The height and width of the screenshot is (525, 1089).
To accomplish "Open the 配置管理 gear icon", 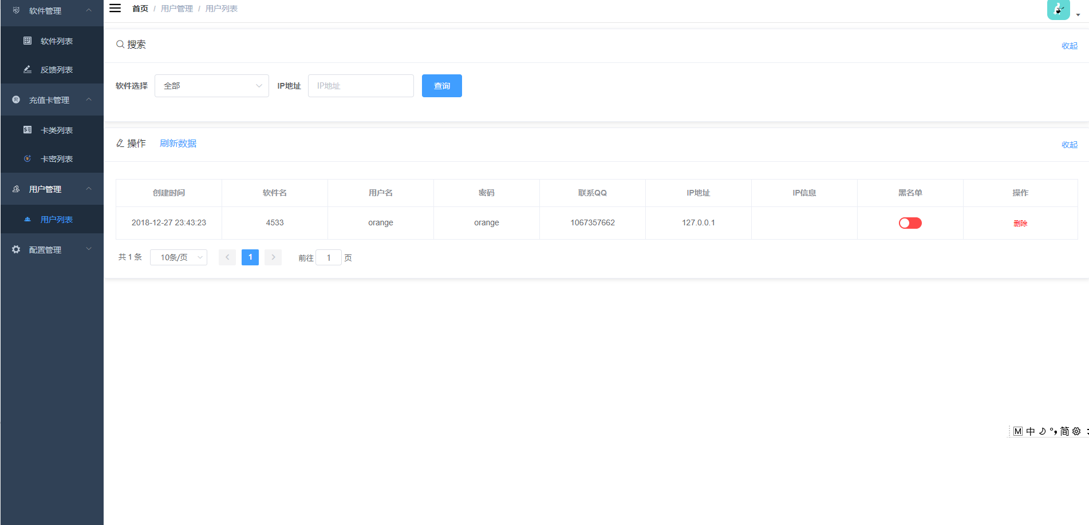I will [15, 249].
